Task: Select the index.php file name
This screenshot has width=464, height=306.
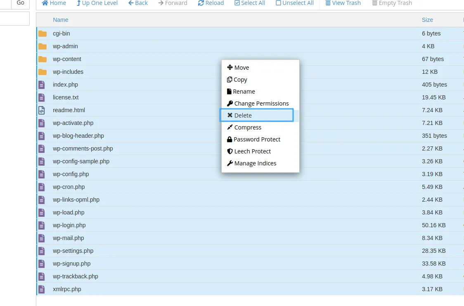Action: tap(65, 85)
